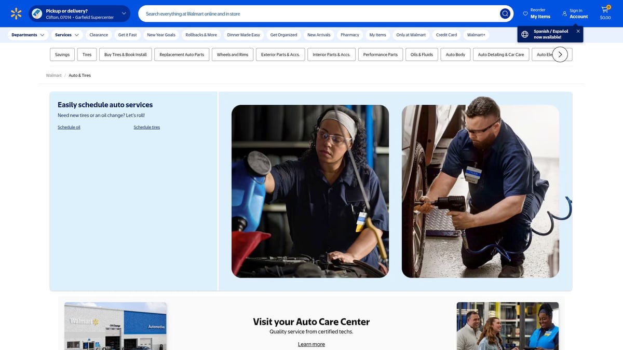623x350 pixels.
Task: Click the Buy Tires & Book Install button
Action: tap(125, 54)
